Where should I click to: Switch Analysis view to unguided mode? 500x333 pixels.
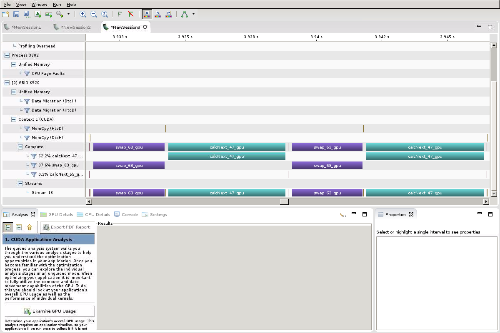coord(19,227)
